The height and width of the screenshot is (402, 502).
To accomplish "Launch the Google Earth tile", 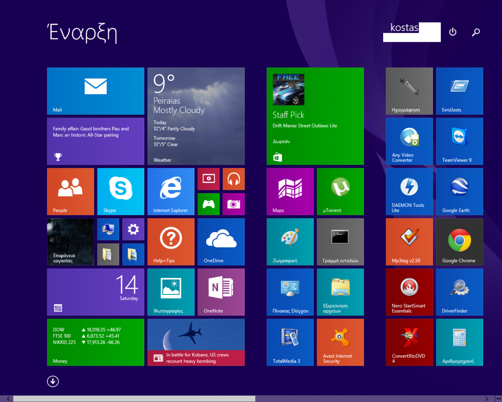I will [x=459, y=191].
